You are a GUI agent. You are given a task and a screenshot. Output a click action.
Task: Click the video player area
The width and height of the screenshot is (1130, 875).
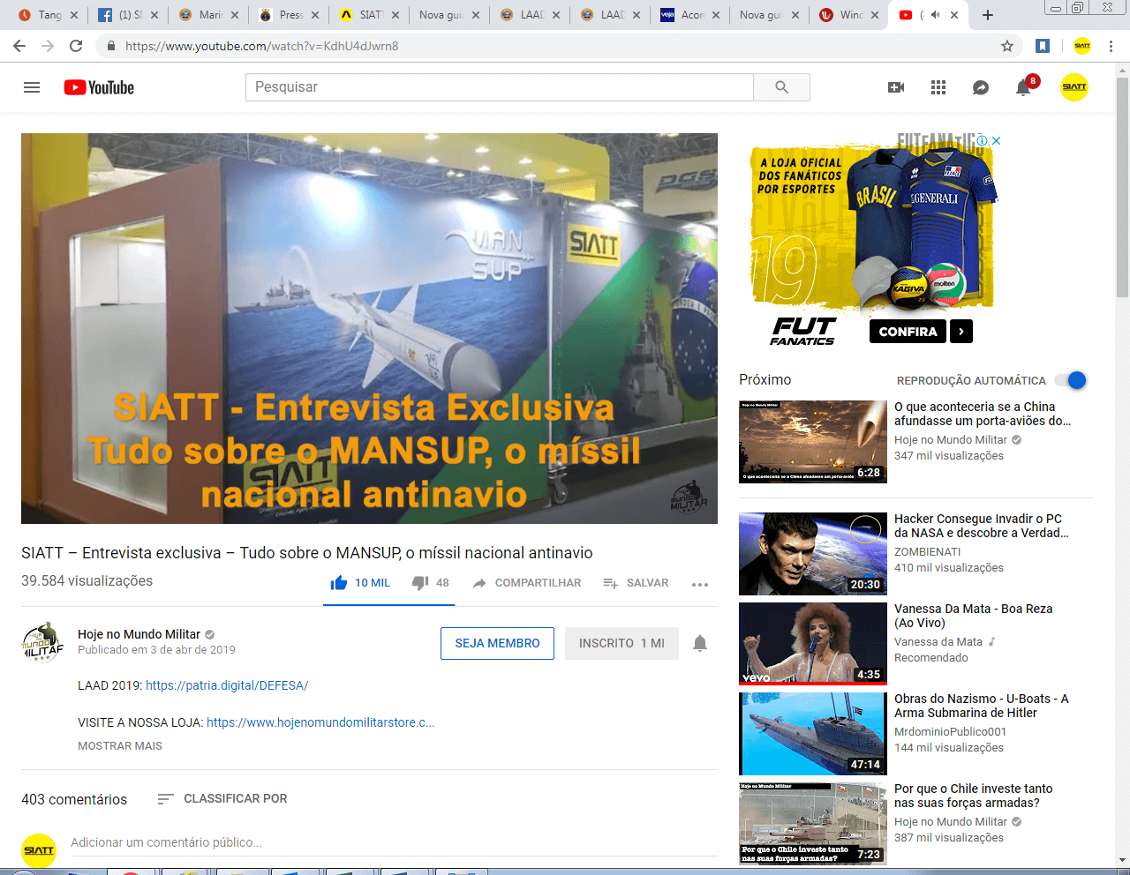click(369, 328)
